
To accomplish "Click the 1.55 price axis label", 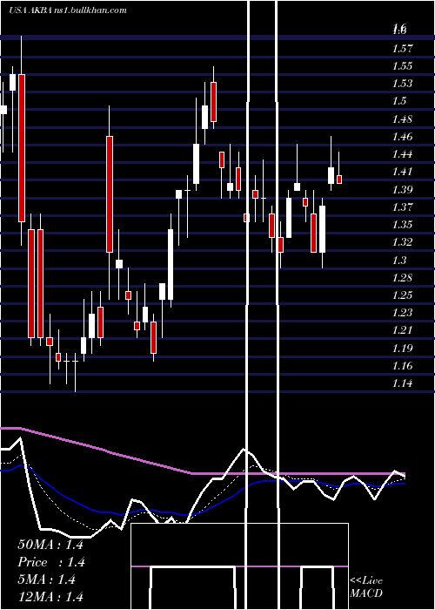I will click(402, 66).
